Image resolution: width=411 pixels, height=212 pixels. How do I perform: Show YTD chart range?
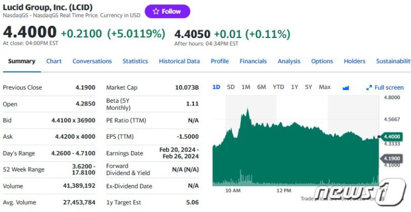[x=278, y=87]
